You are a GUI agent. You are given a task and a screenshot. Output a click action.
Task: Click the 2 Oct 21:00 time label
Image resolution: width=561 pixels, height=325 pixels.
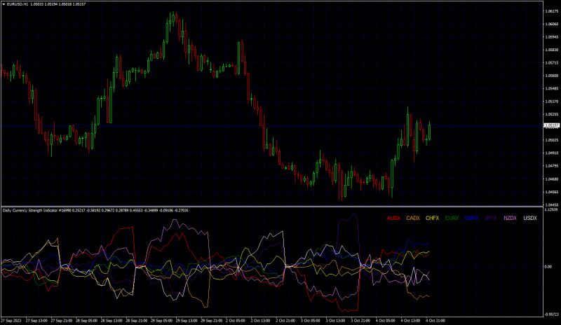(x=285, y=321)
